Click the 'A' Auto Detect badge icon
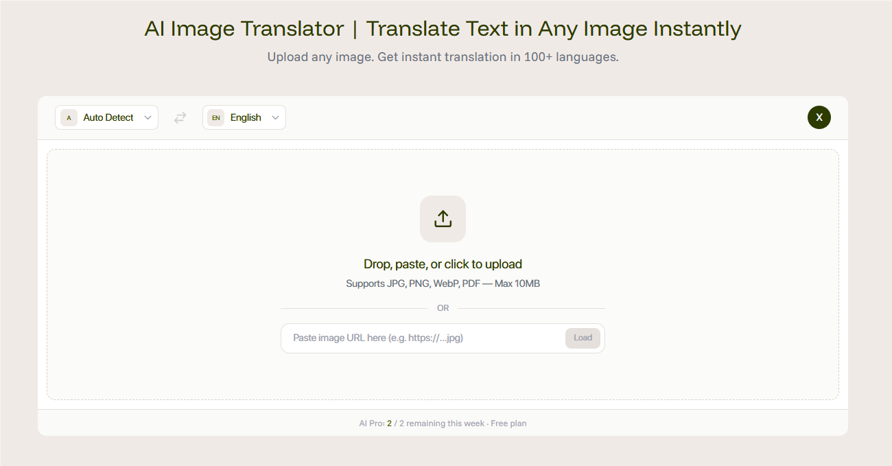Screen dimensions: 892x466 tap(69, 118)
